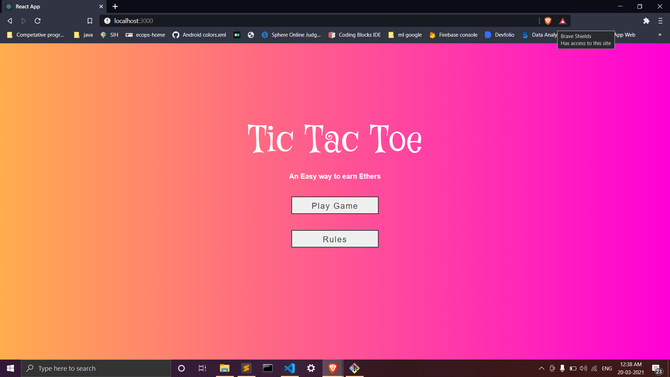Show hidden system tray icons
Viewport: 670px width, 377px height.
point(541,368)
